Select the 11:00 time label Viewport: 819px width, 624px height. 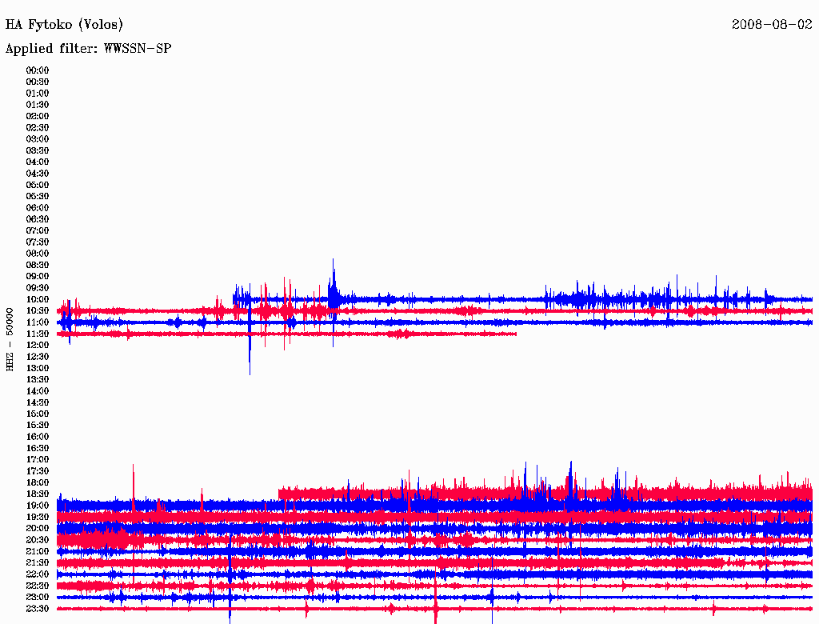[38, 322]
